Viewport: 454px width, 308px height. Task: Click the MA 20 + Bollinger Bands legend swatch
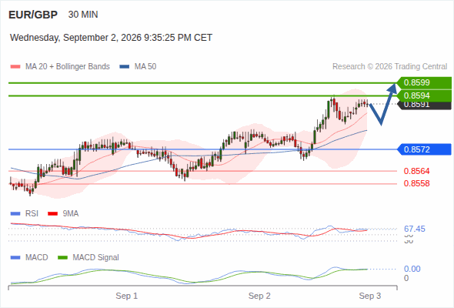pos(15,67)
